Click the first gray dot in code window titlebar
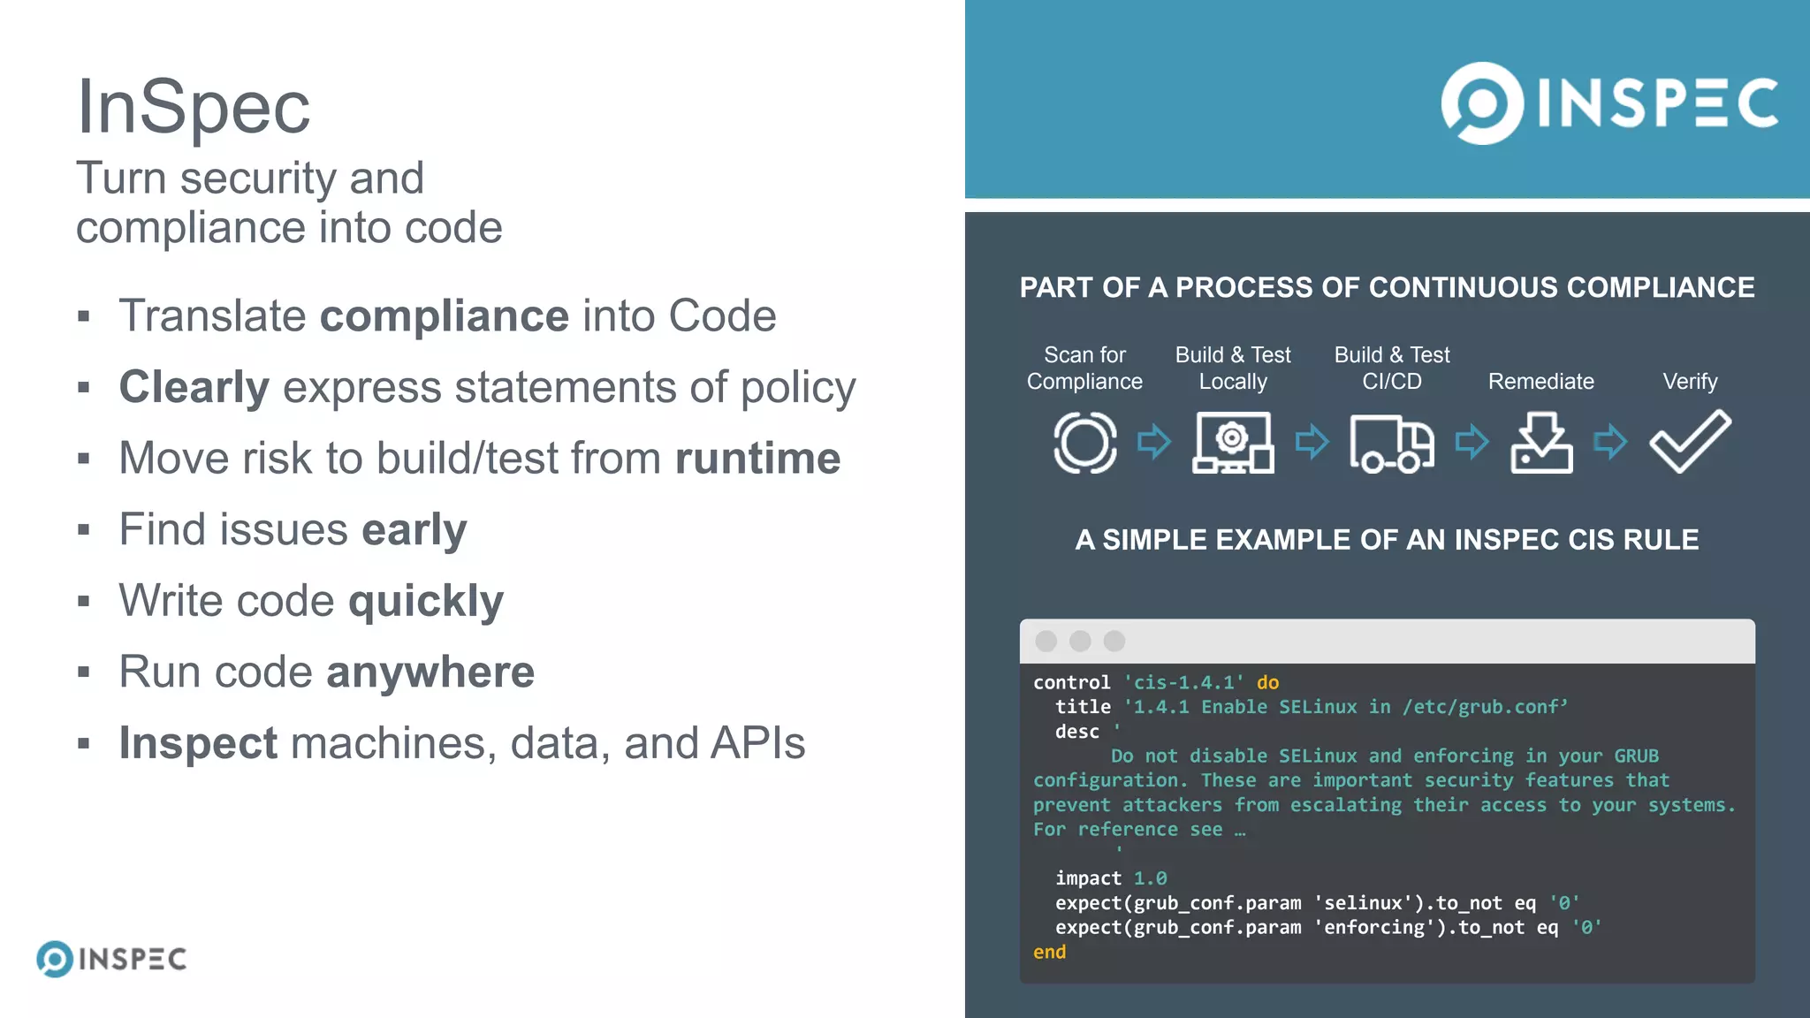Image resolution: width=1810 pixels, height=1018 pixels. (x=1046, y=641)
